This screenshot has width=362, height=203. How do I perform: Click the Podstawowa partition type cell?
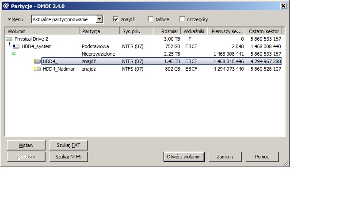coord(95,46)
